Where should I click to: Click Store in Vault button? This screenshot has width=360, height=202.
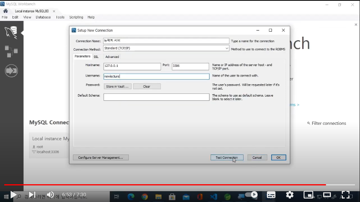pos(118,87)
